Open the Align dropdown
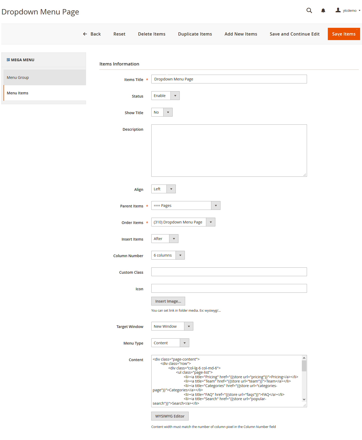The image size is (362, 440). click(x=164, y=189)
